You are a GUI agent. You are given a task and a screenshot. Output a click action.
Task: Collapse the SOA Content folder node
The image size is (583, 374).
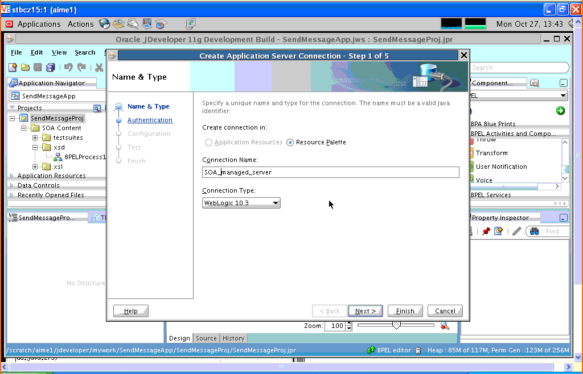[x=24, y=128]
